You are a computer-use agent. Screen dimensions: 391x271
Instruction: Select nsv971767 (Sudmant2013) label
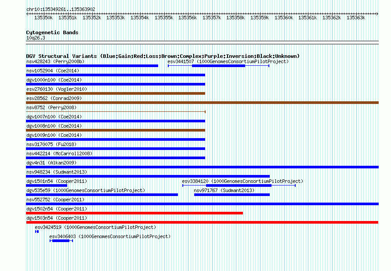coord(224,190)
